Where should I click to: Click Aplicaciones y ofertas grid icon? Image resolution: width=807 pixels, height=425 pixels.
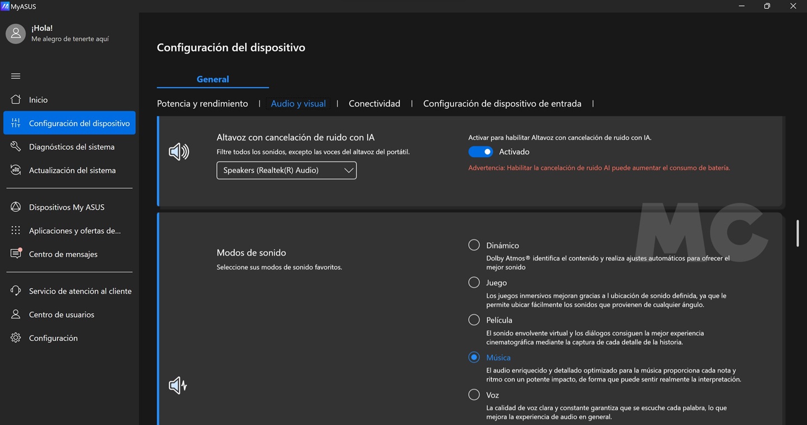tap(16, 230)
